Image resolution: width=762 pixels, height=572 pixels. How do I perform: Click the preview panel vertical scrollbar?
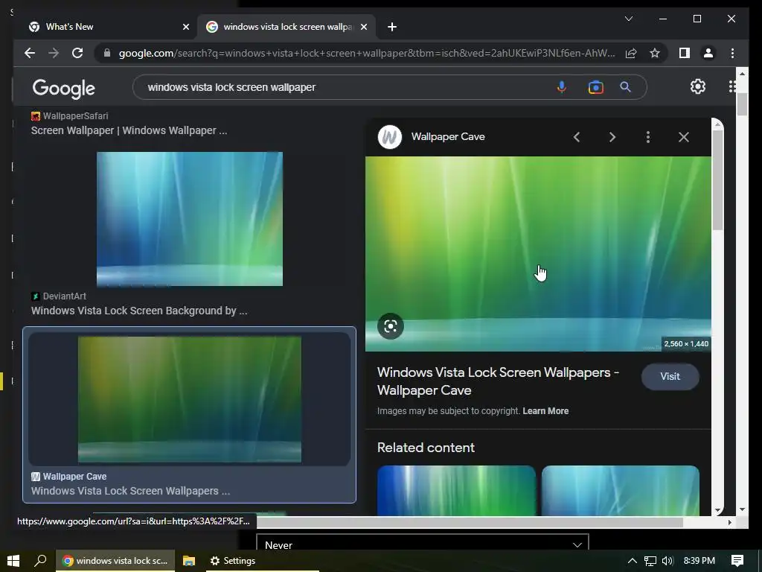pyautogui.click(x=717, y=179)
